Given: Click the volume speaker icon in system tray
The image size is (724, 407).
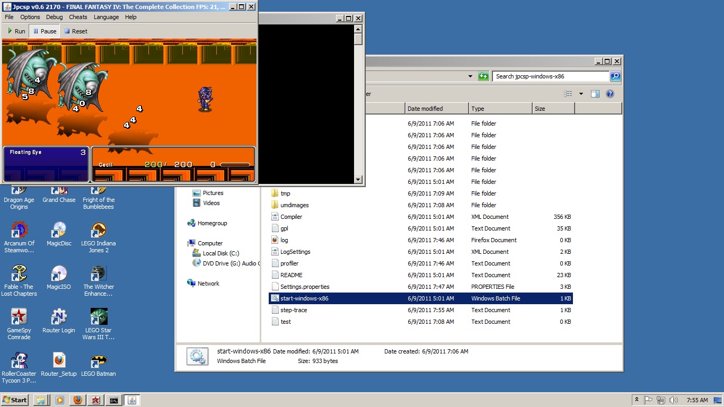Looking at the screenshot, I should point(673,400).
